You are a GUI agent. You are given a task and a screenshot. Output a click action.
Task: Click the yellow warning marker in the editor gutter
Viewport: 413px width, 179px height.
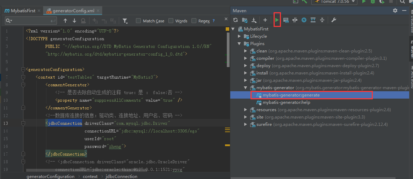pos(227,28)
